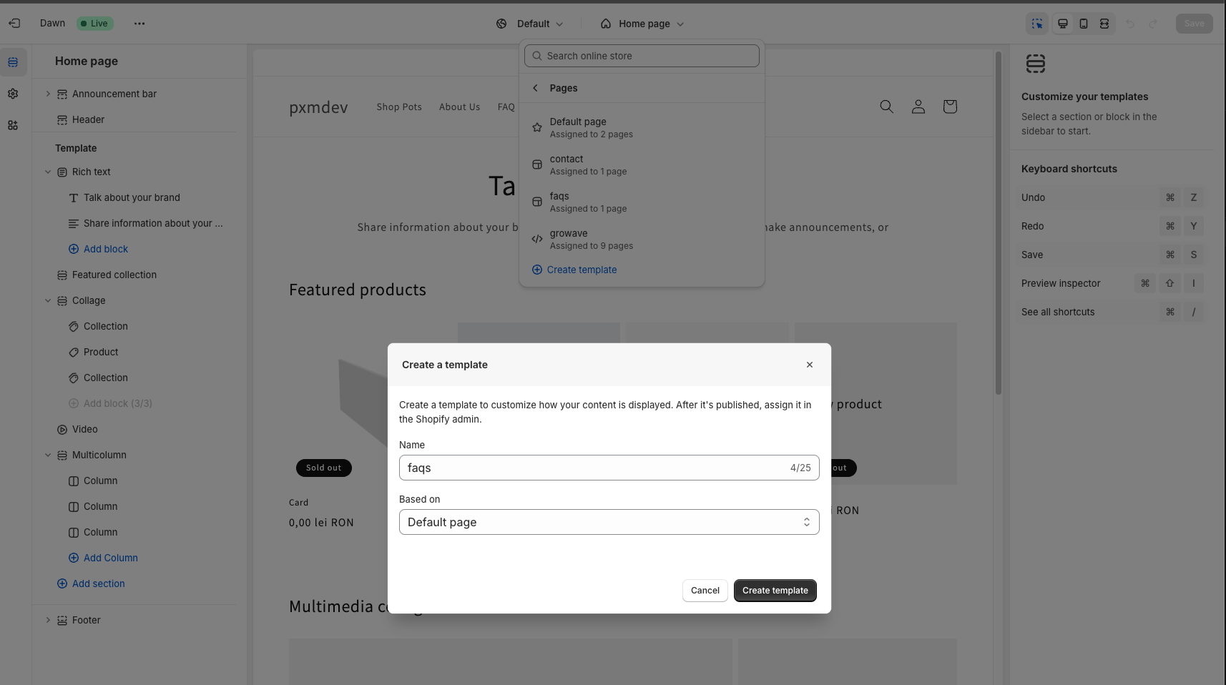The height and width of the screenshot is (685, 1226).
Task: Switch to fullscreen preview icon
Action: coord(1104,24)
